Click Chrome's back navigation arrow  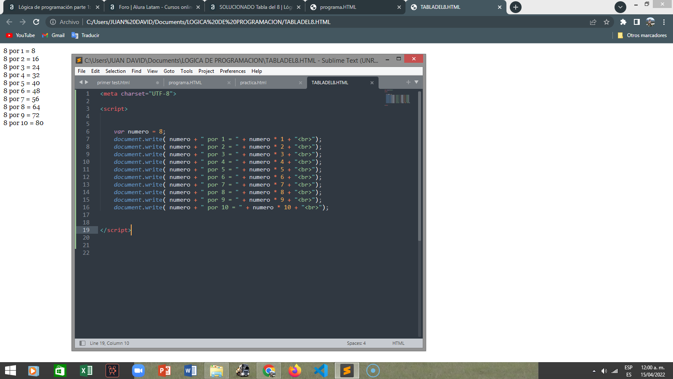[9, 22]
